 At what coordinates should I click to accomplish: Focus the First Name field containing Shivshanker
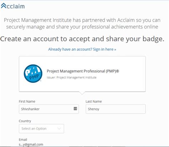tap(49, 109)
